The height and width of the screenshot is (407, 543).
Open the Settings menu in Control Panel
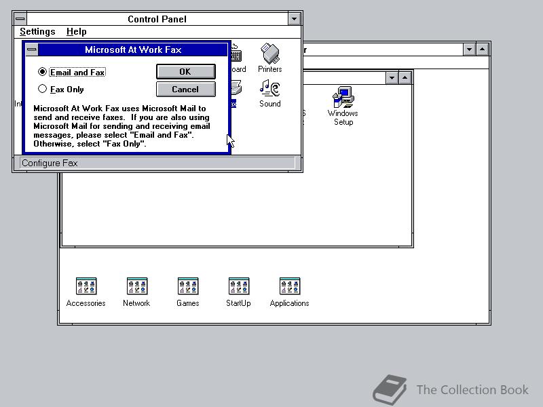[37, 31]
